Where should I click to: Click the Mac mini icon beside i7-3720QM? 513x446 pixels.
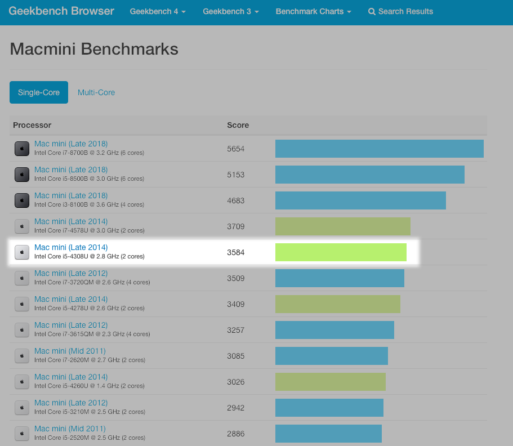pos(22,278)
